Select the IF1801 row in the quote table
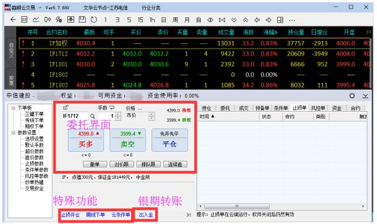The image size is (377, 224). tap(194, 64)
